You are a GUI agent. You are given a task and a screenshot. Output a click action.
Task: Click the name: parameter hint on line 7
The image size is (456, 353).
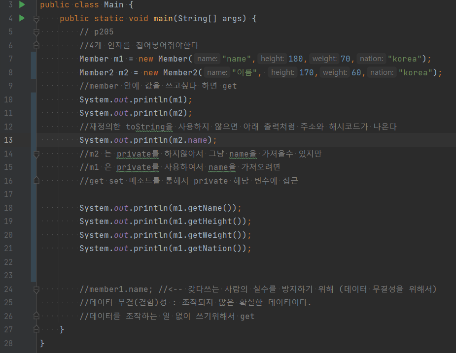(207, 59)
